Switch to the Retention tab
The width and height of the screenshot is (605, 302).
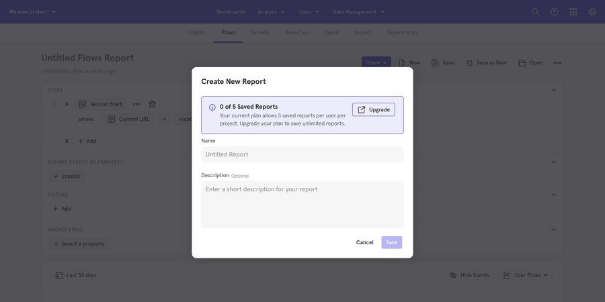tap(297, 33)
